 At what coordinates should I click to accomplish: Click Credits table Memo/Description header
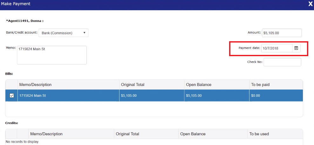[46, 134]
